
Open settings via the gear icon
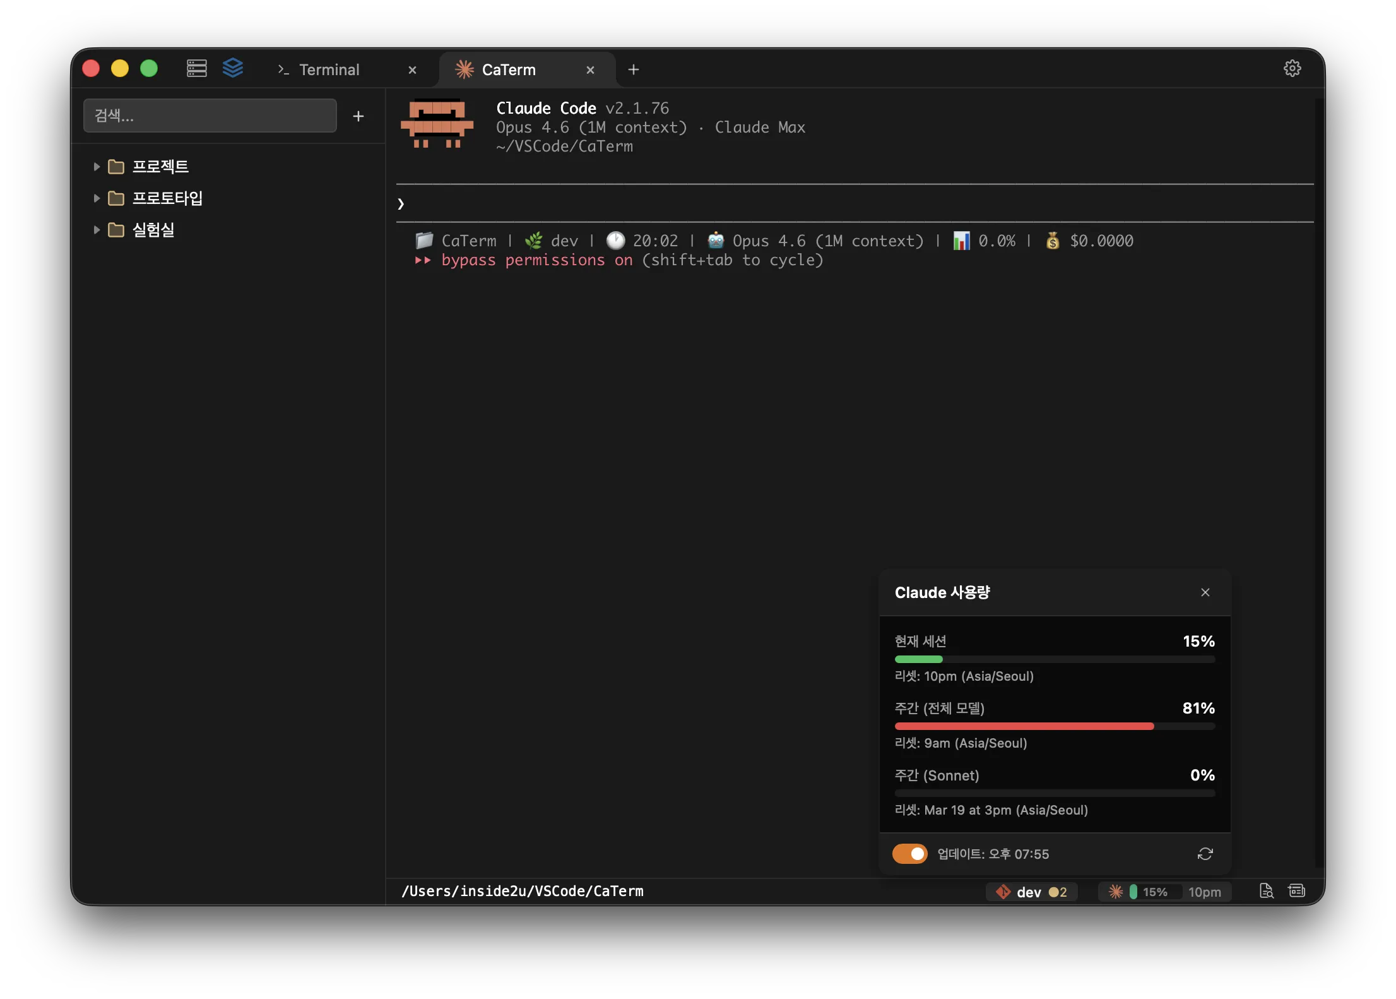pyautogui.click(x=1292, y=68)
